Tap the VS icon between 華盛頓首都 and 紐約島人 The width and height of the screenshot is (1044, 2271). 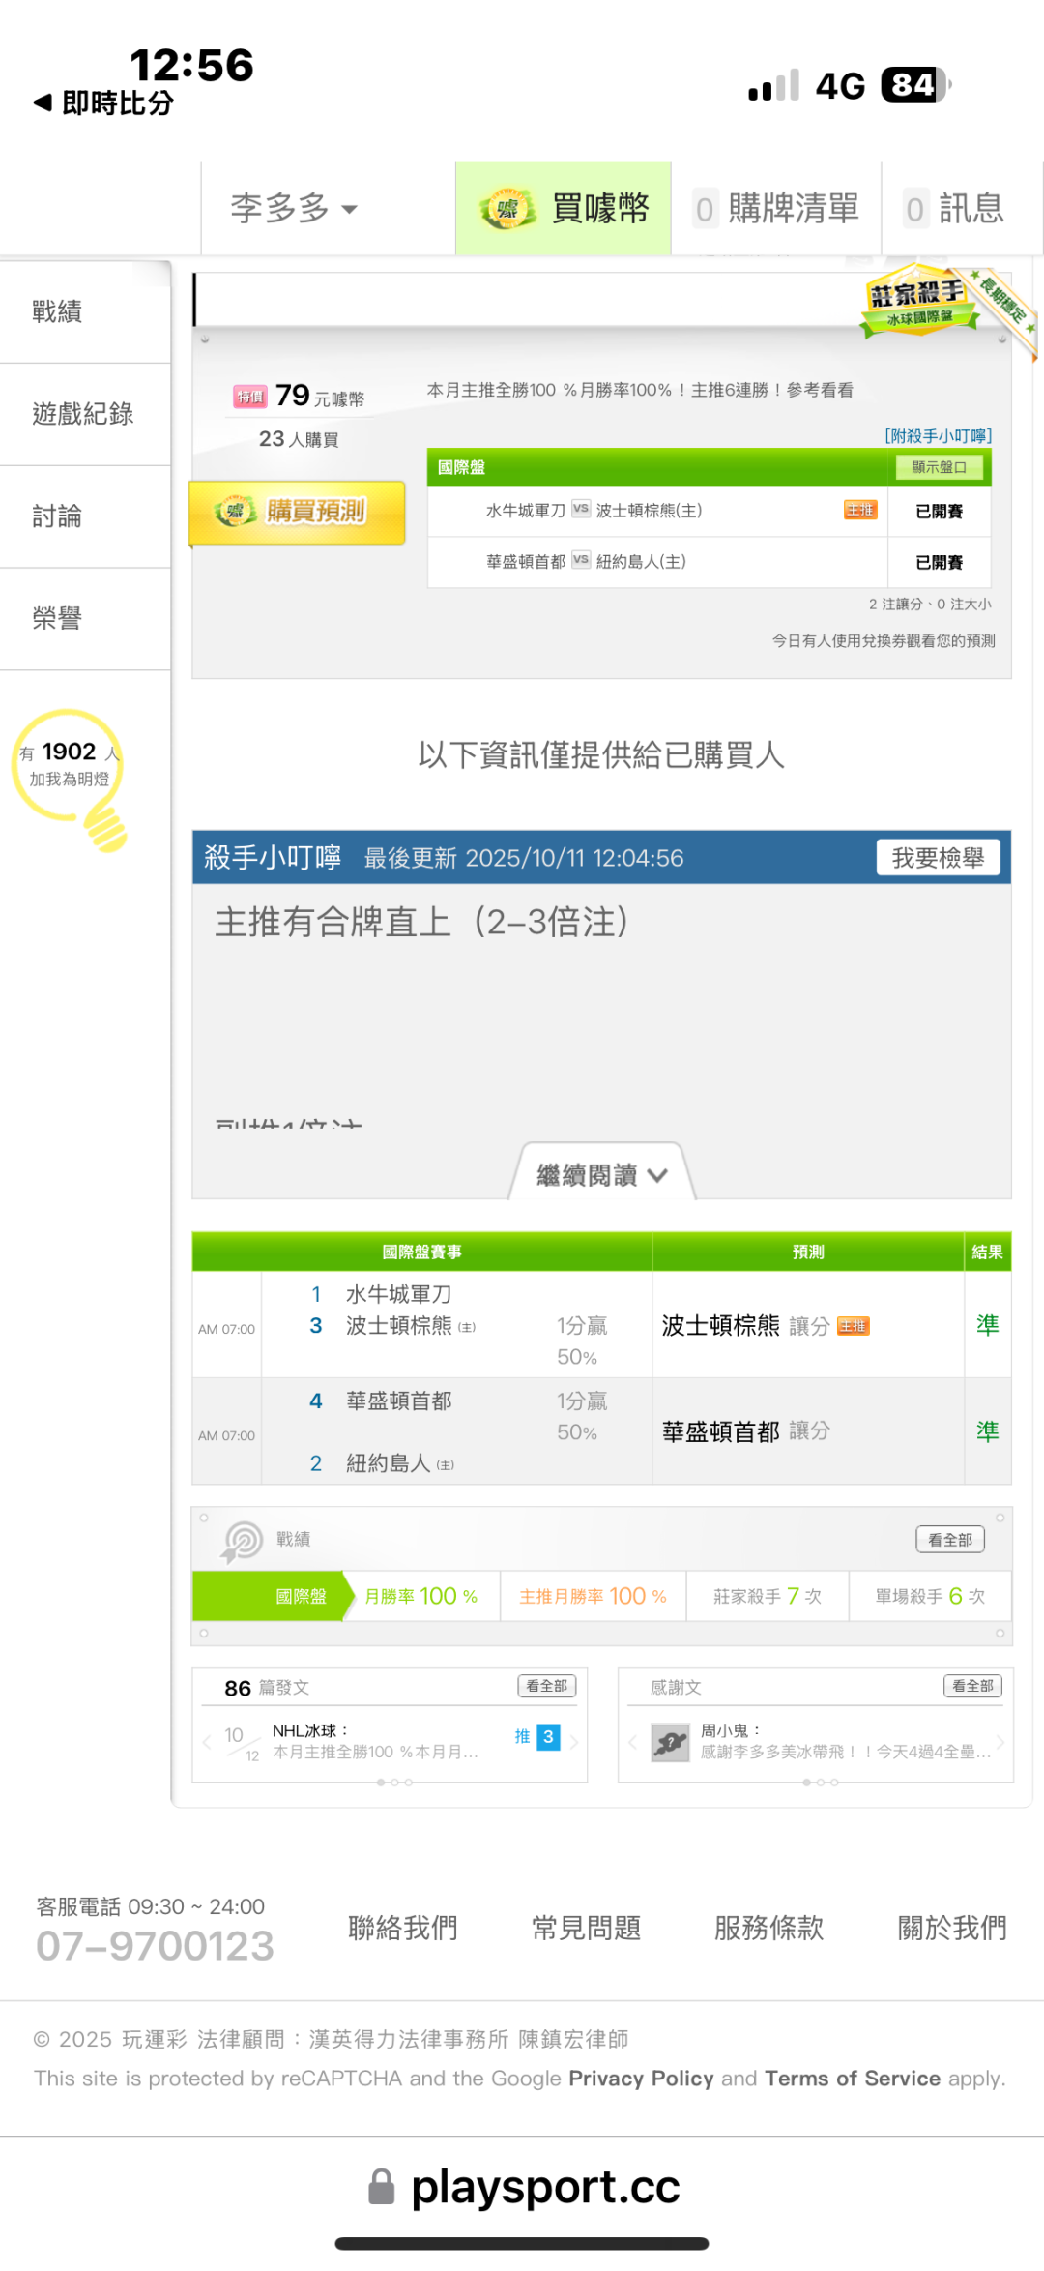point(581,560)
